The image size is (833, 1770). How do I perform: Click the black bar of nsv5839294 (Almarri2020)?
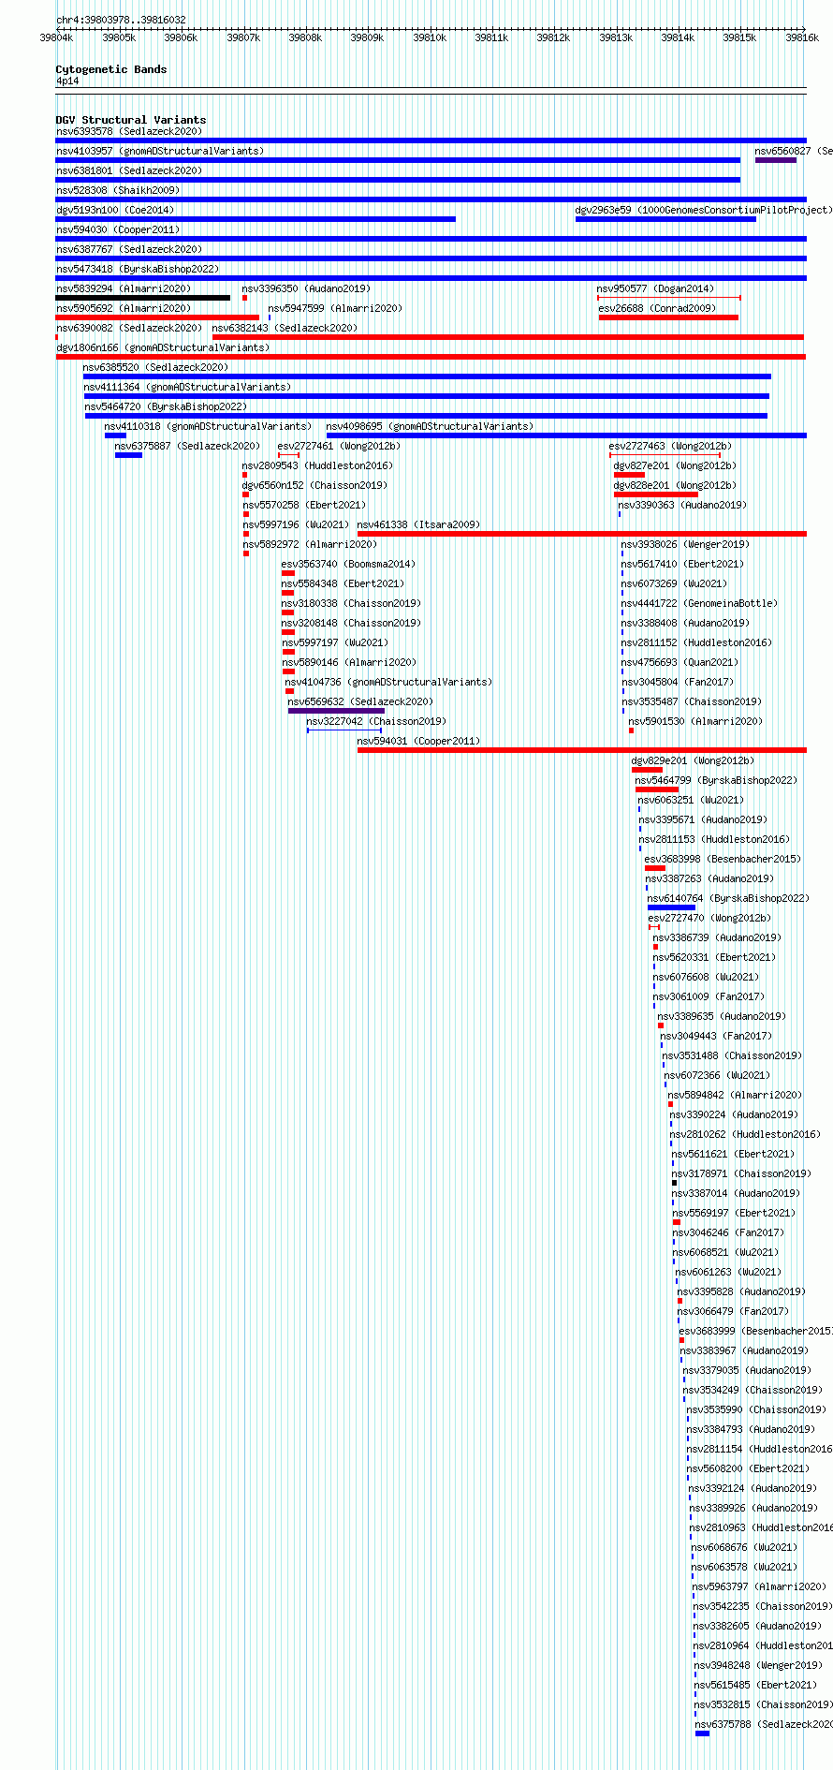[x=143, y=298]
